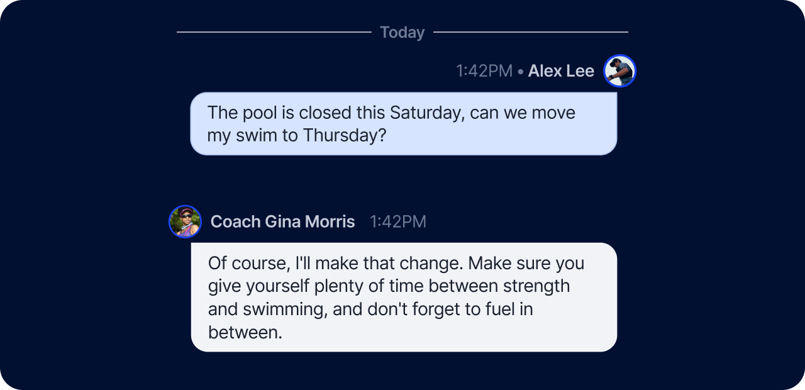Select Coach Gina's reply message bubble
805x390 pixels.
(404, 297)
